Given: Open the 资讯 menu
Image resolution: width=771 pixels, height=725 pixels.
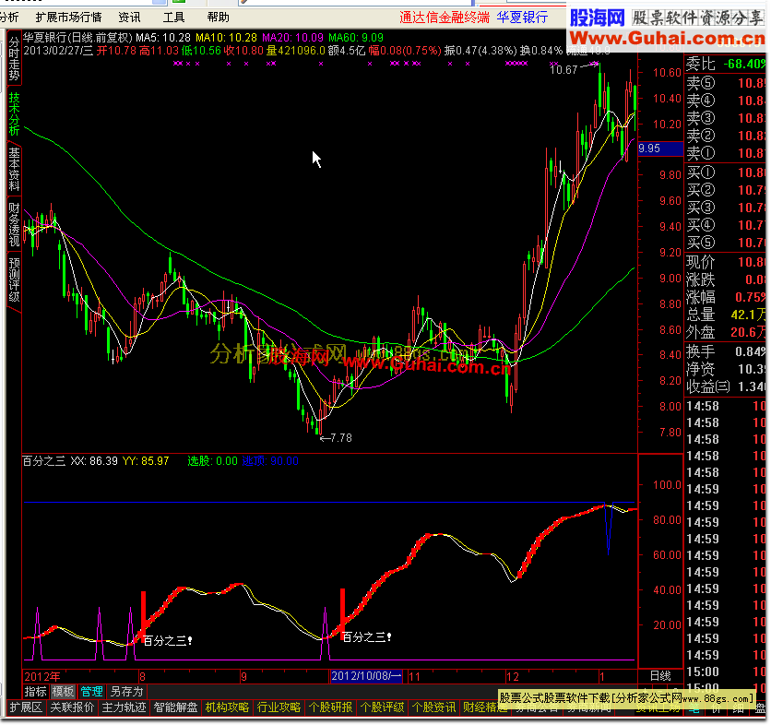Looking at the screenshot, I should coord(129,18).
